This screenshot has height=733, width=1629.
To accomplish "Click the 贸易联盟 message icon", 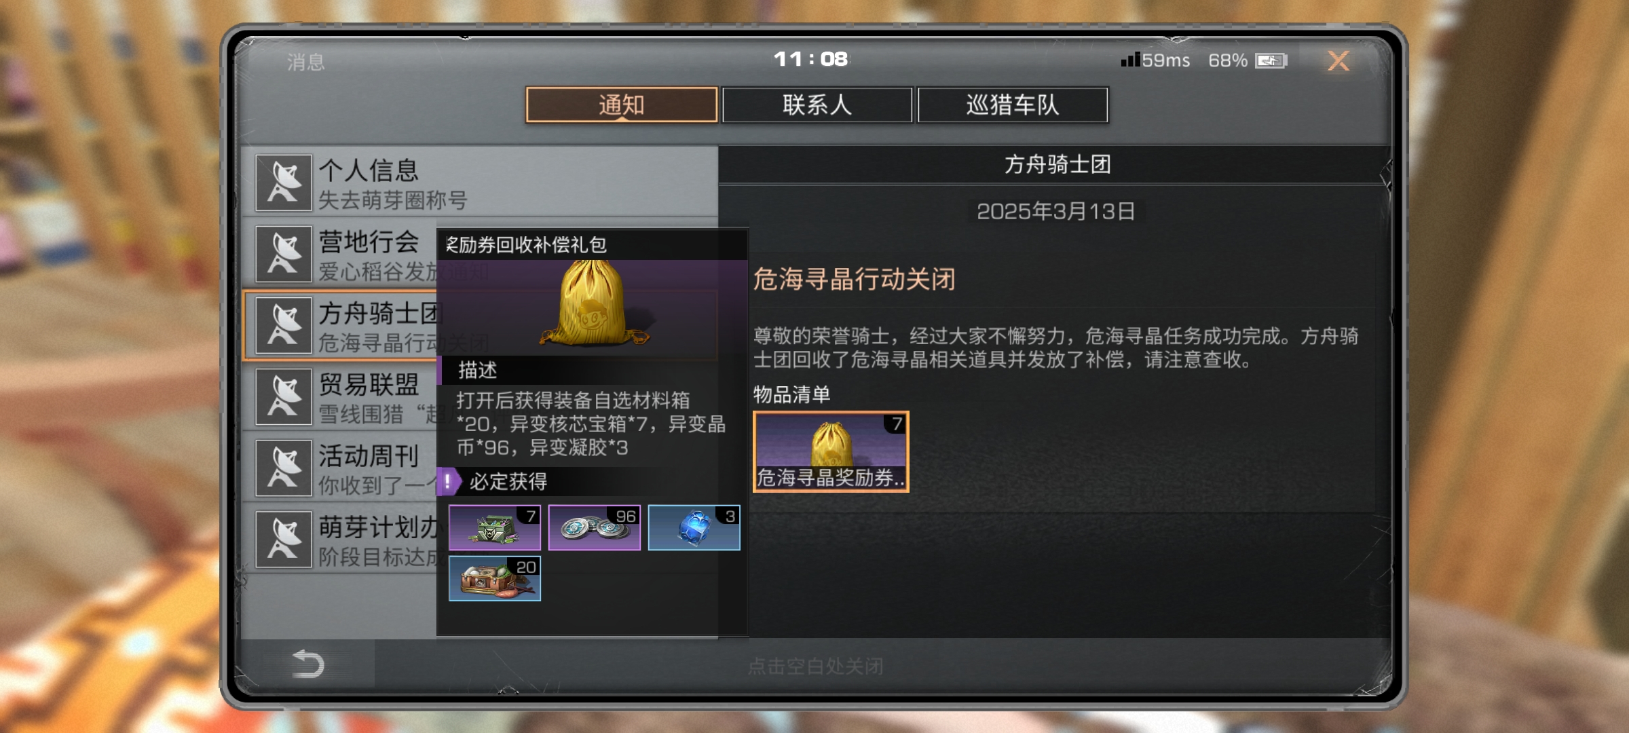I will point(284,397).
